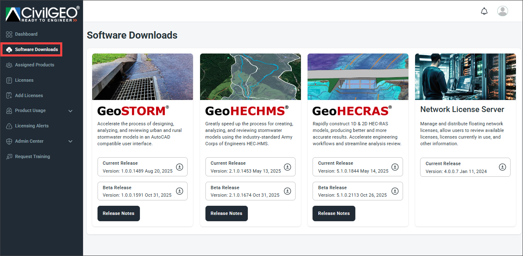Open GeoSTORM Release Notes
The height and width of the screenshot is (256, 523).
click(118, 213)
